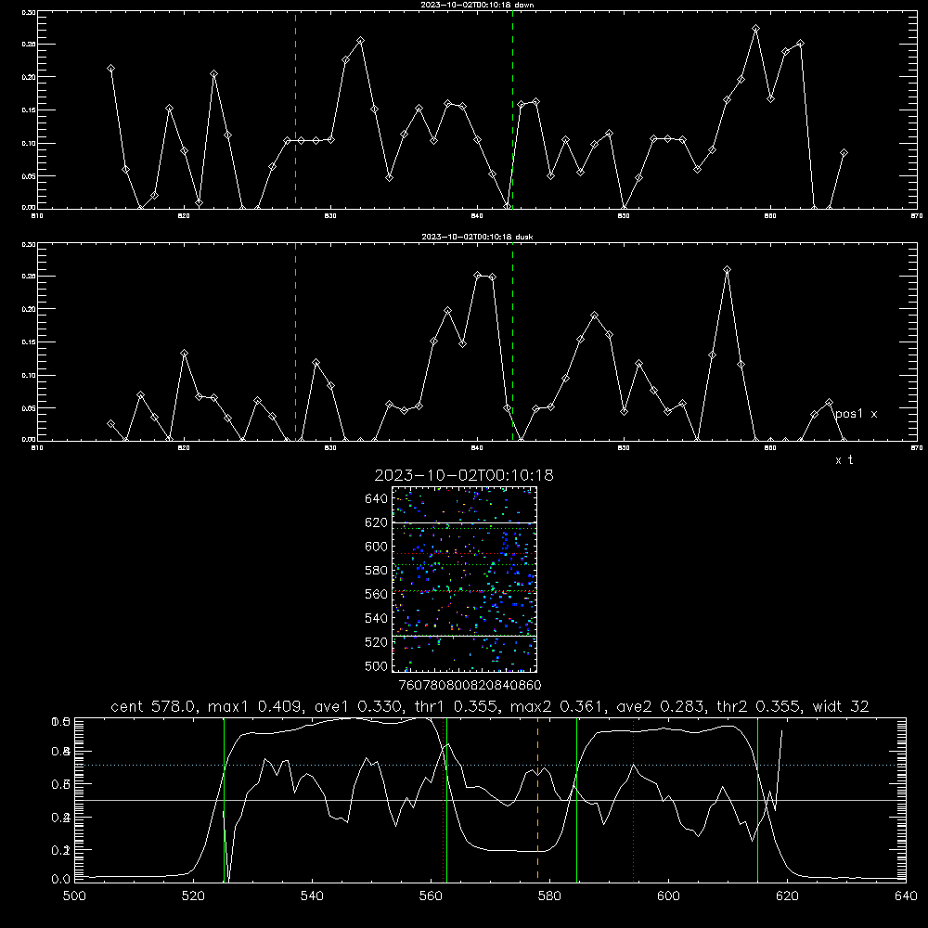Click the '520' label on the image y-axis

click(377, 642)
